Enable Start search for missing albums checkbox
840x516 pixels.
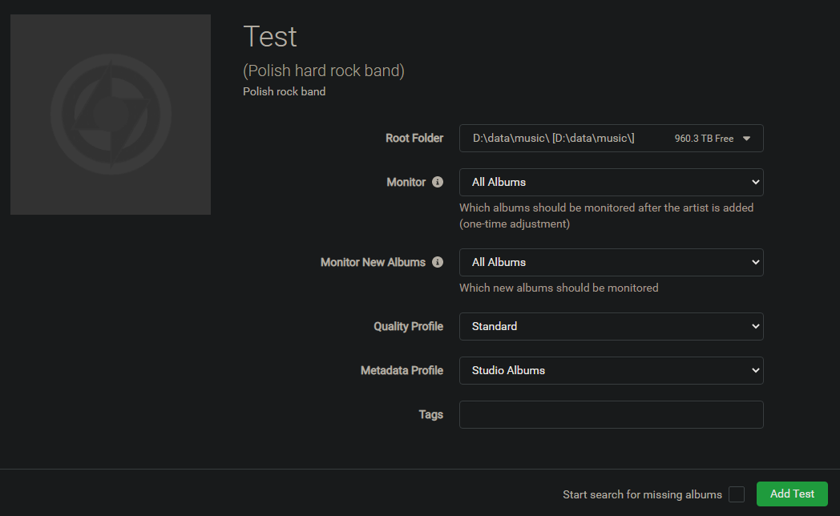click(737, 494)
